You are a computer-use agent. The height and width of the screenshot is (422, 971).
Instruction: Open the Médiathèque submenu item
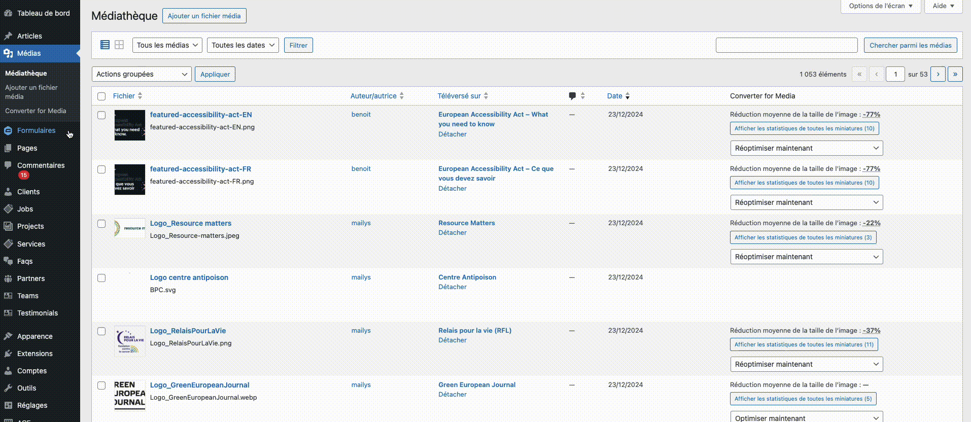26,73
